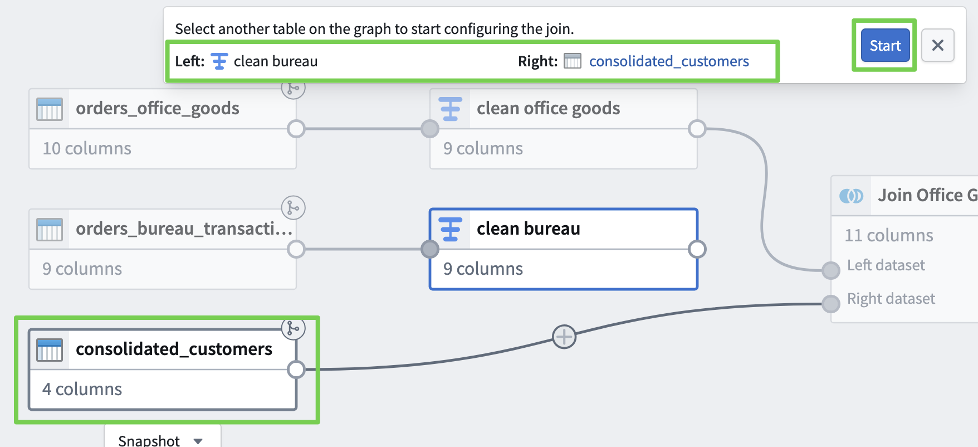Click branch icon on orders_bureau_transactions node
The height and width of the screenshot is (447, 978).
[293, 208]
